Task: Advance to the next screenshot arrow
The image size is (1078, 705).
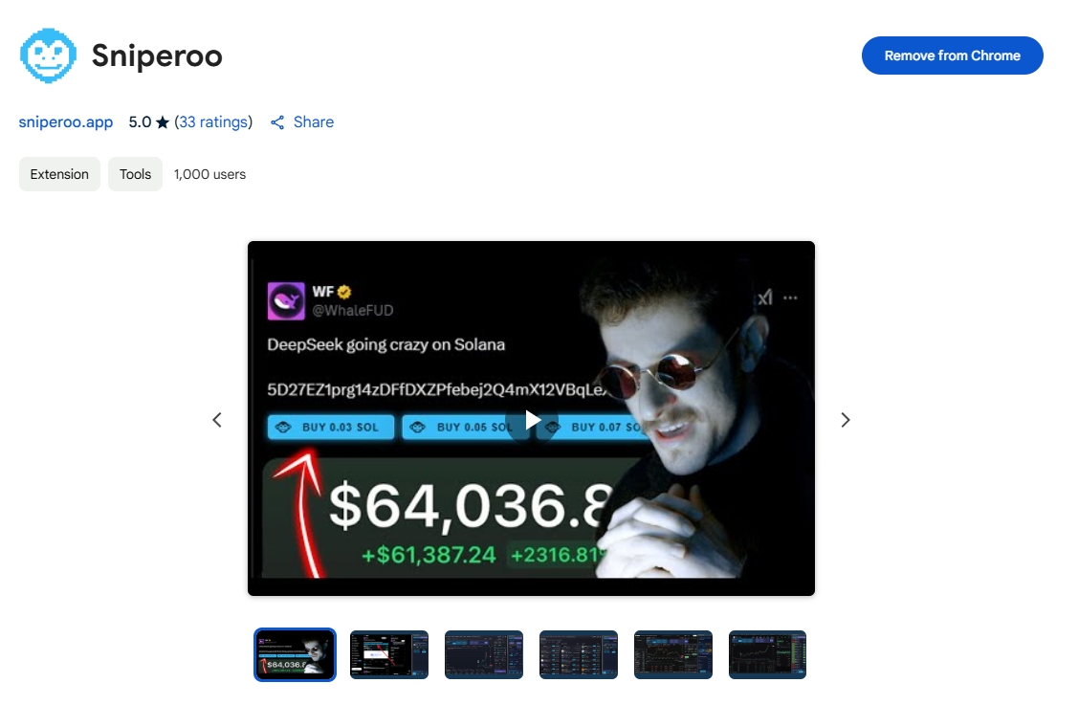Action: pos(845,420)
